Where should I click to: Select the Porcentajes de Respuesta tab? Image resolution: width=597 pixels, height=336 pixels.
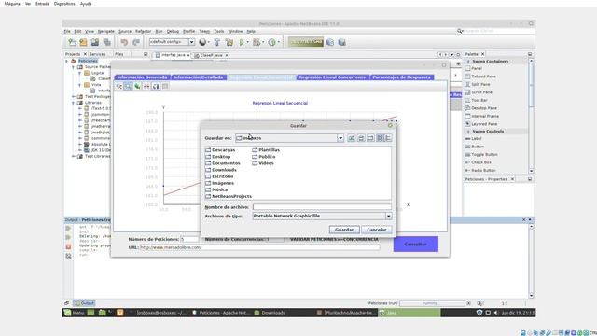[401, 77]
